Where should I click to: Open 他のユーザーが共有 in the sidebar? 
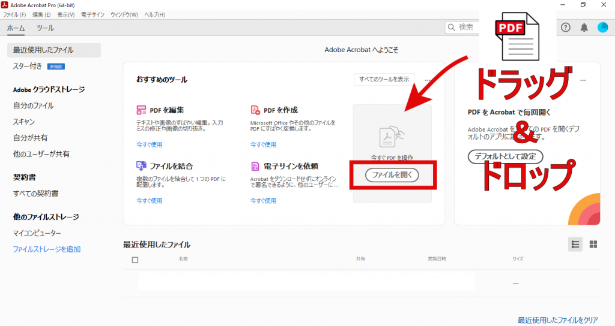tap(41, 154)
